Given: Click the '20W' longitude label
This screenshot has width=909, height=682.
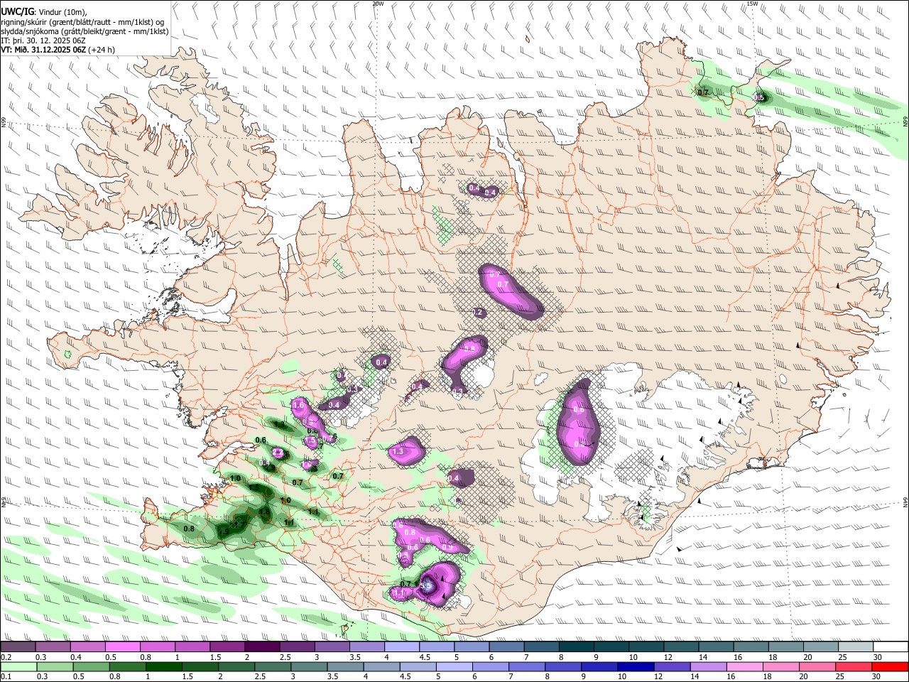Looking at the screenshot, I should tap(378, 4).
